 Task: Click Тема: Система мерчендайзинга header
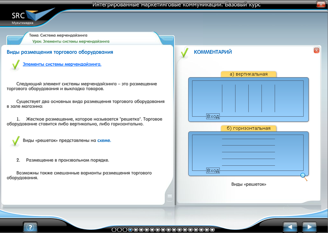[58, 35]
